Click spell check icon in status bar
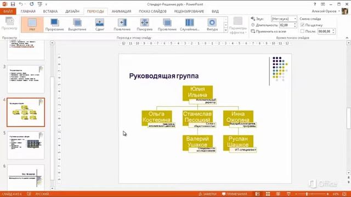 coord(29,194)
